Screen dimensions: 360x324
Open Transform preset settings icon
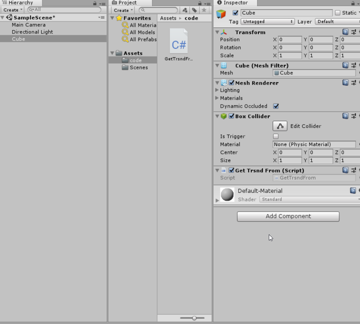(x=354, y=32)
